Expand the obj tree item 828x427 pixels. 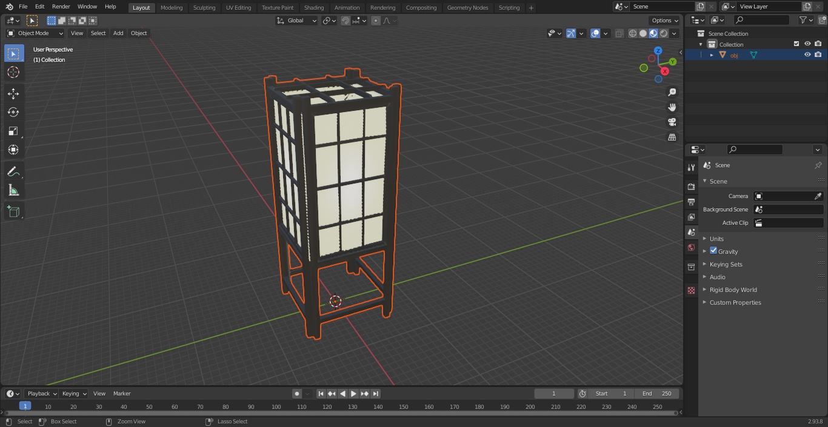[x=712, y=55]
